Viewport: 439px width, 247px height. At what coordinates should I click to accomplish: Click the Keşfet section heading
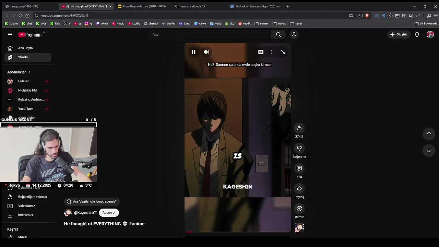pos(13,229)
